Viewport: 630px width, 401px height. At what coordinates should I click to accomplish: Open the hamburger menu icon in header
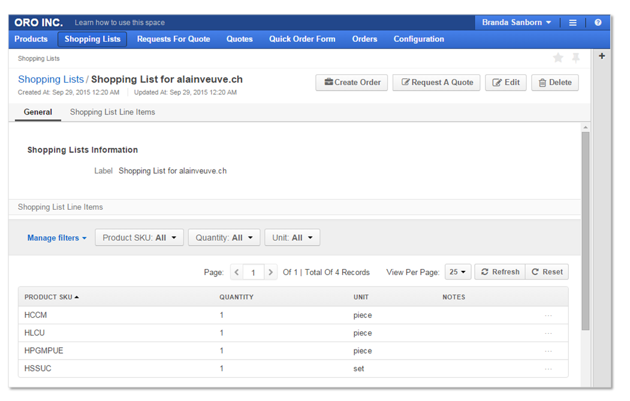572,23
